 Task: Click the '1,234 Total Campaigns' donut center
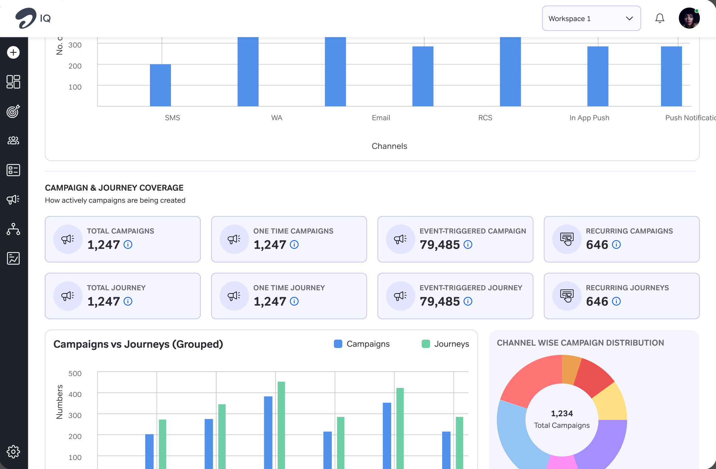pyautogui.click(x=562, y=419)
